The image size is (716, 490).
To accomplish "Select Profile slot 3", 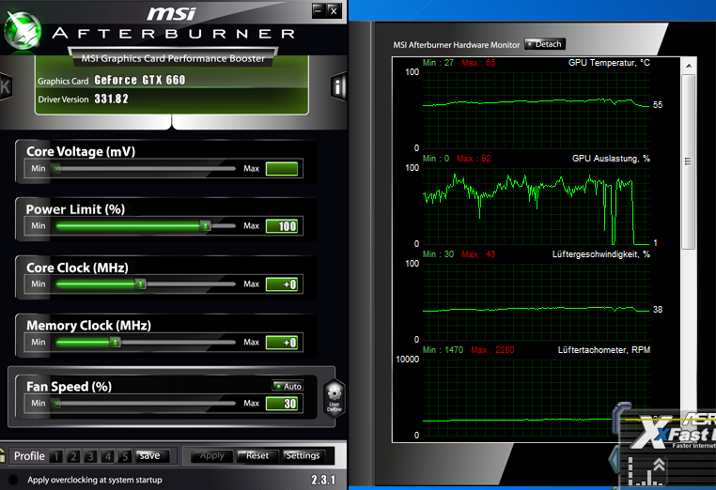I will (x=90, y=456).
